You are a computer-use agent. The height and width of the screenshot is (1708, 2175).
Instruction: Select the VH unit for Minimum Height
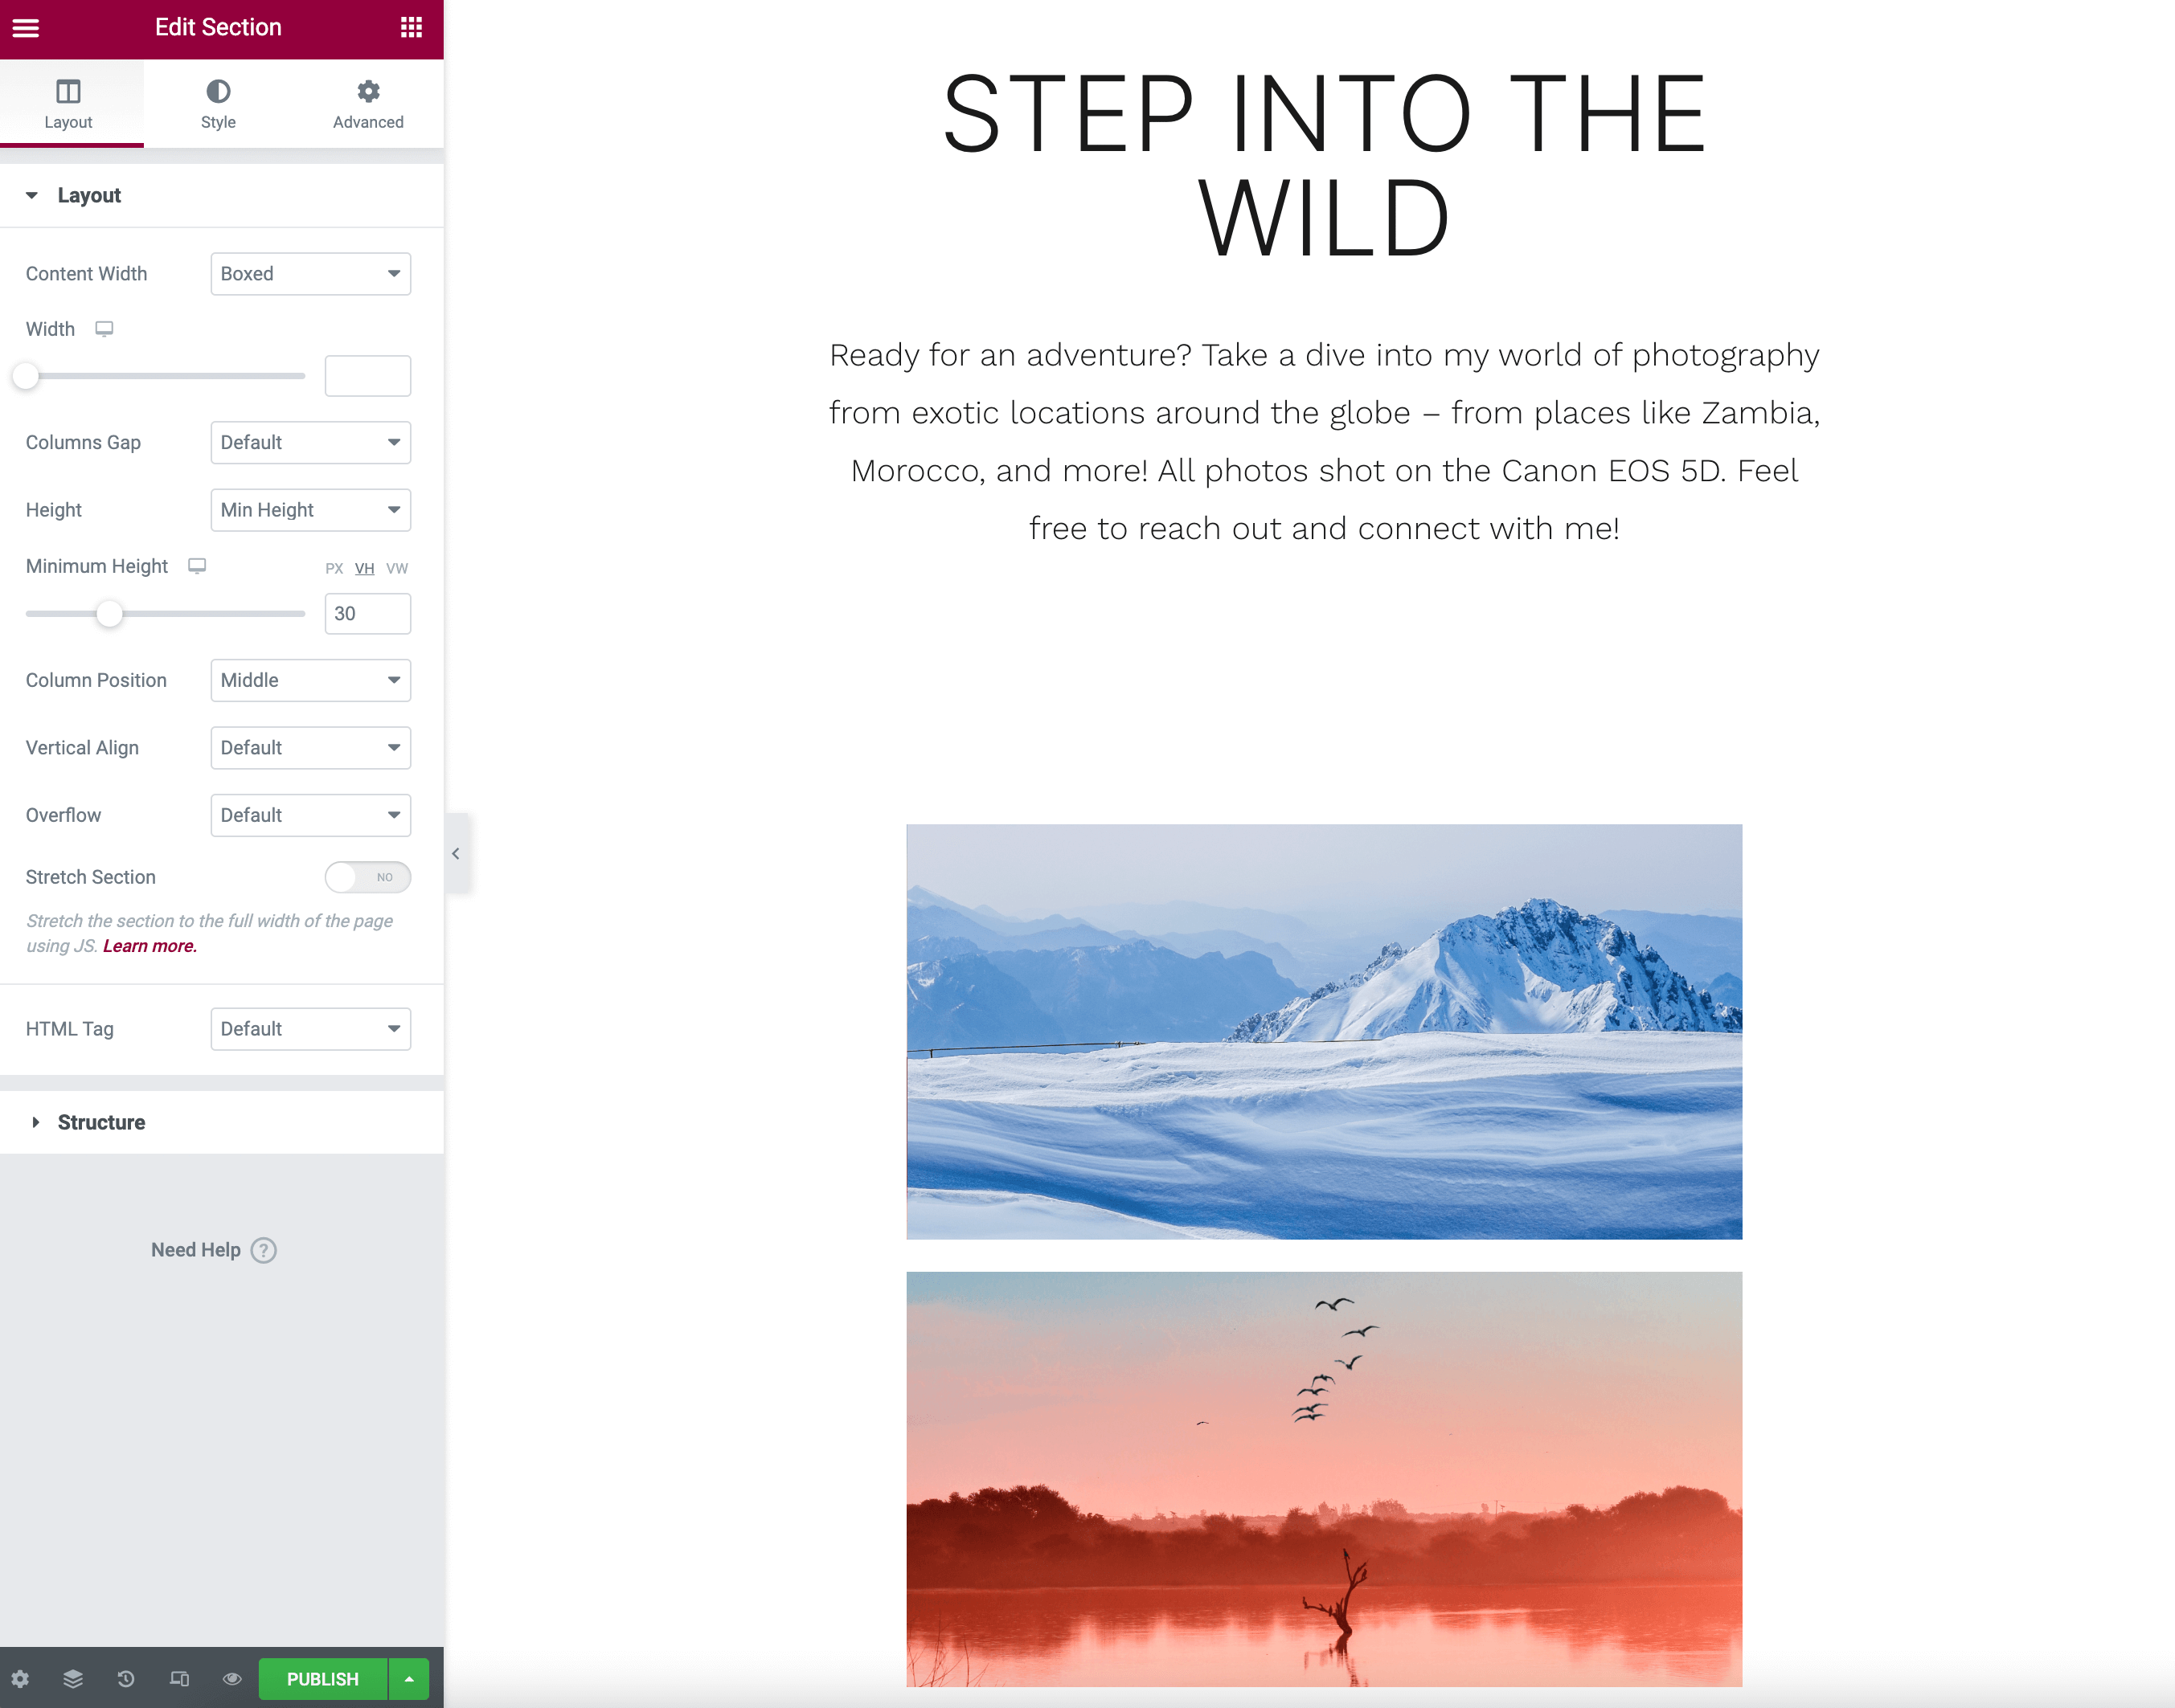pos(364,568)
